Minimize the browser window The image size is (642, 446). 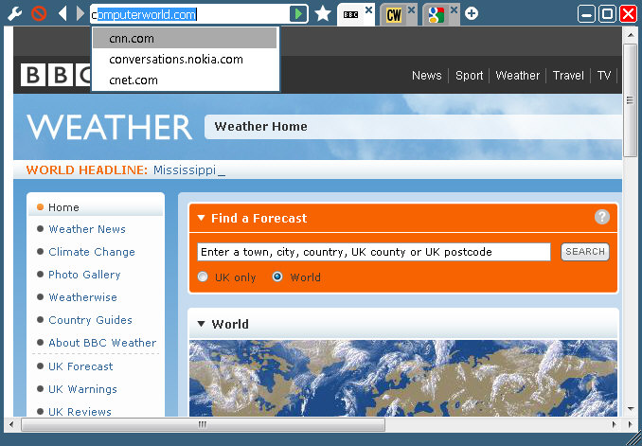[x=586, y=14]
